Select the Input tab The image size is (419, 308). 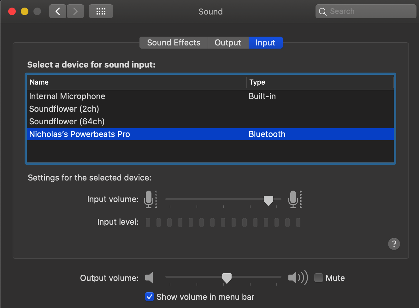point(265,43)
